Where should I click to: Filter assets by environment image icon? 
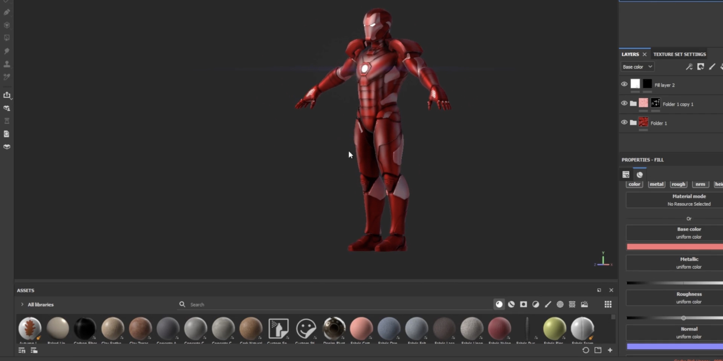584,304
